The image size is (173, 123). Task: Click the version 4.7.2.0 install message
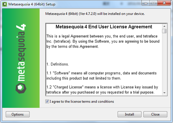pyautogui.click(x=95, y=14)
